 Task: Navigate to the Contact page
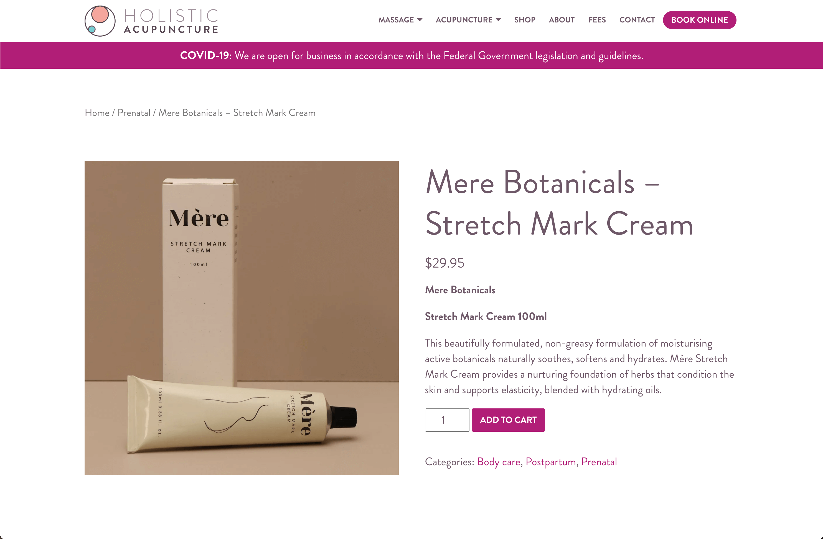pyautogui.click(x=637, y=20)
